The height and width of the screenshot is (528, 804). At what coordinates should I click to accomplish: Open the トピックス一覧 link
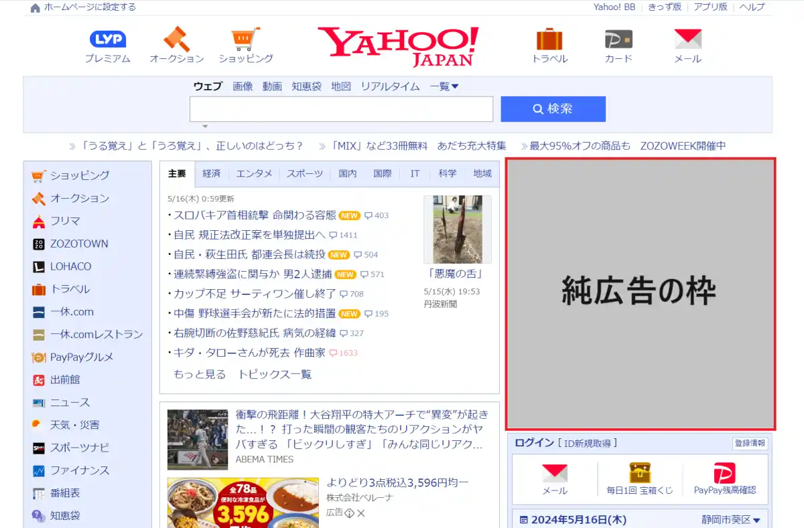[275, 374]
